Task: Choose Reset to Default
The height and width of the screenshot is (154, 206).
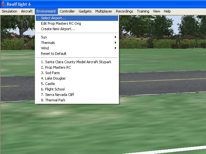Action: 77,54
